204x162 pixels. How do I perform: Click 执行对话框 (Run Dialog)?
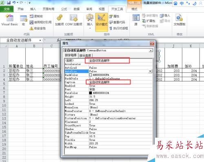click(x=119, y=28)
